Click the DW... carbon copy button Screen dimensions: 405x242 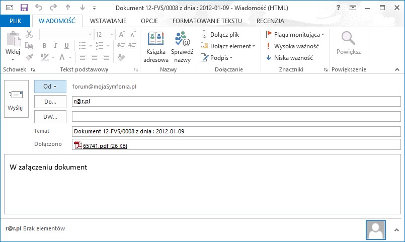(50, 117)
